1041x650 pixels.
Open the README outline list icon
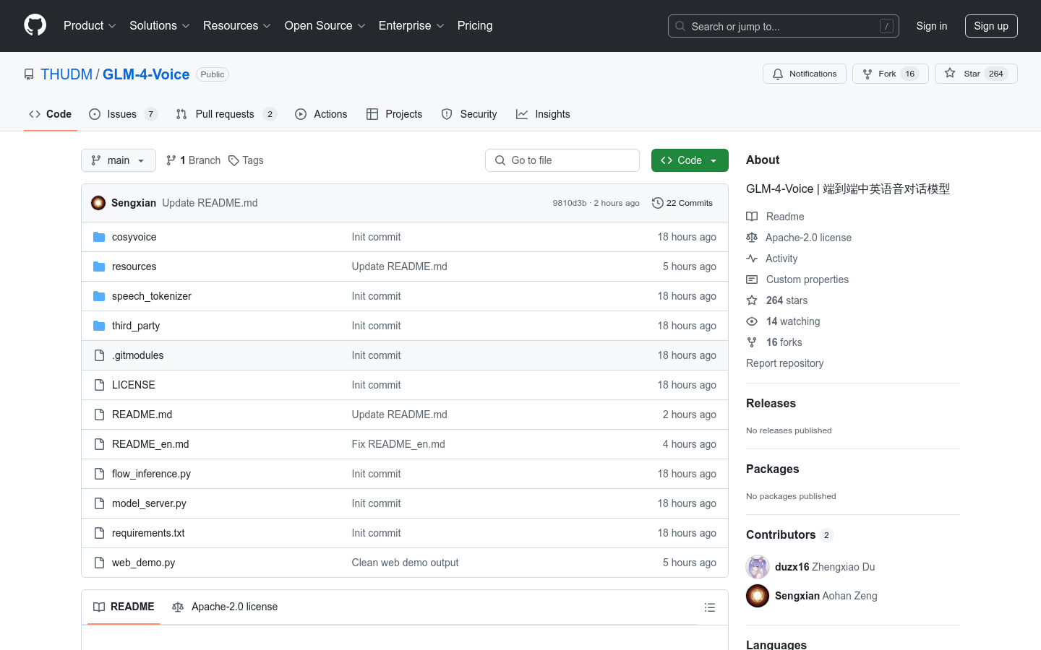click(709, 607)
